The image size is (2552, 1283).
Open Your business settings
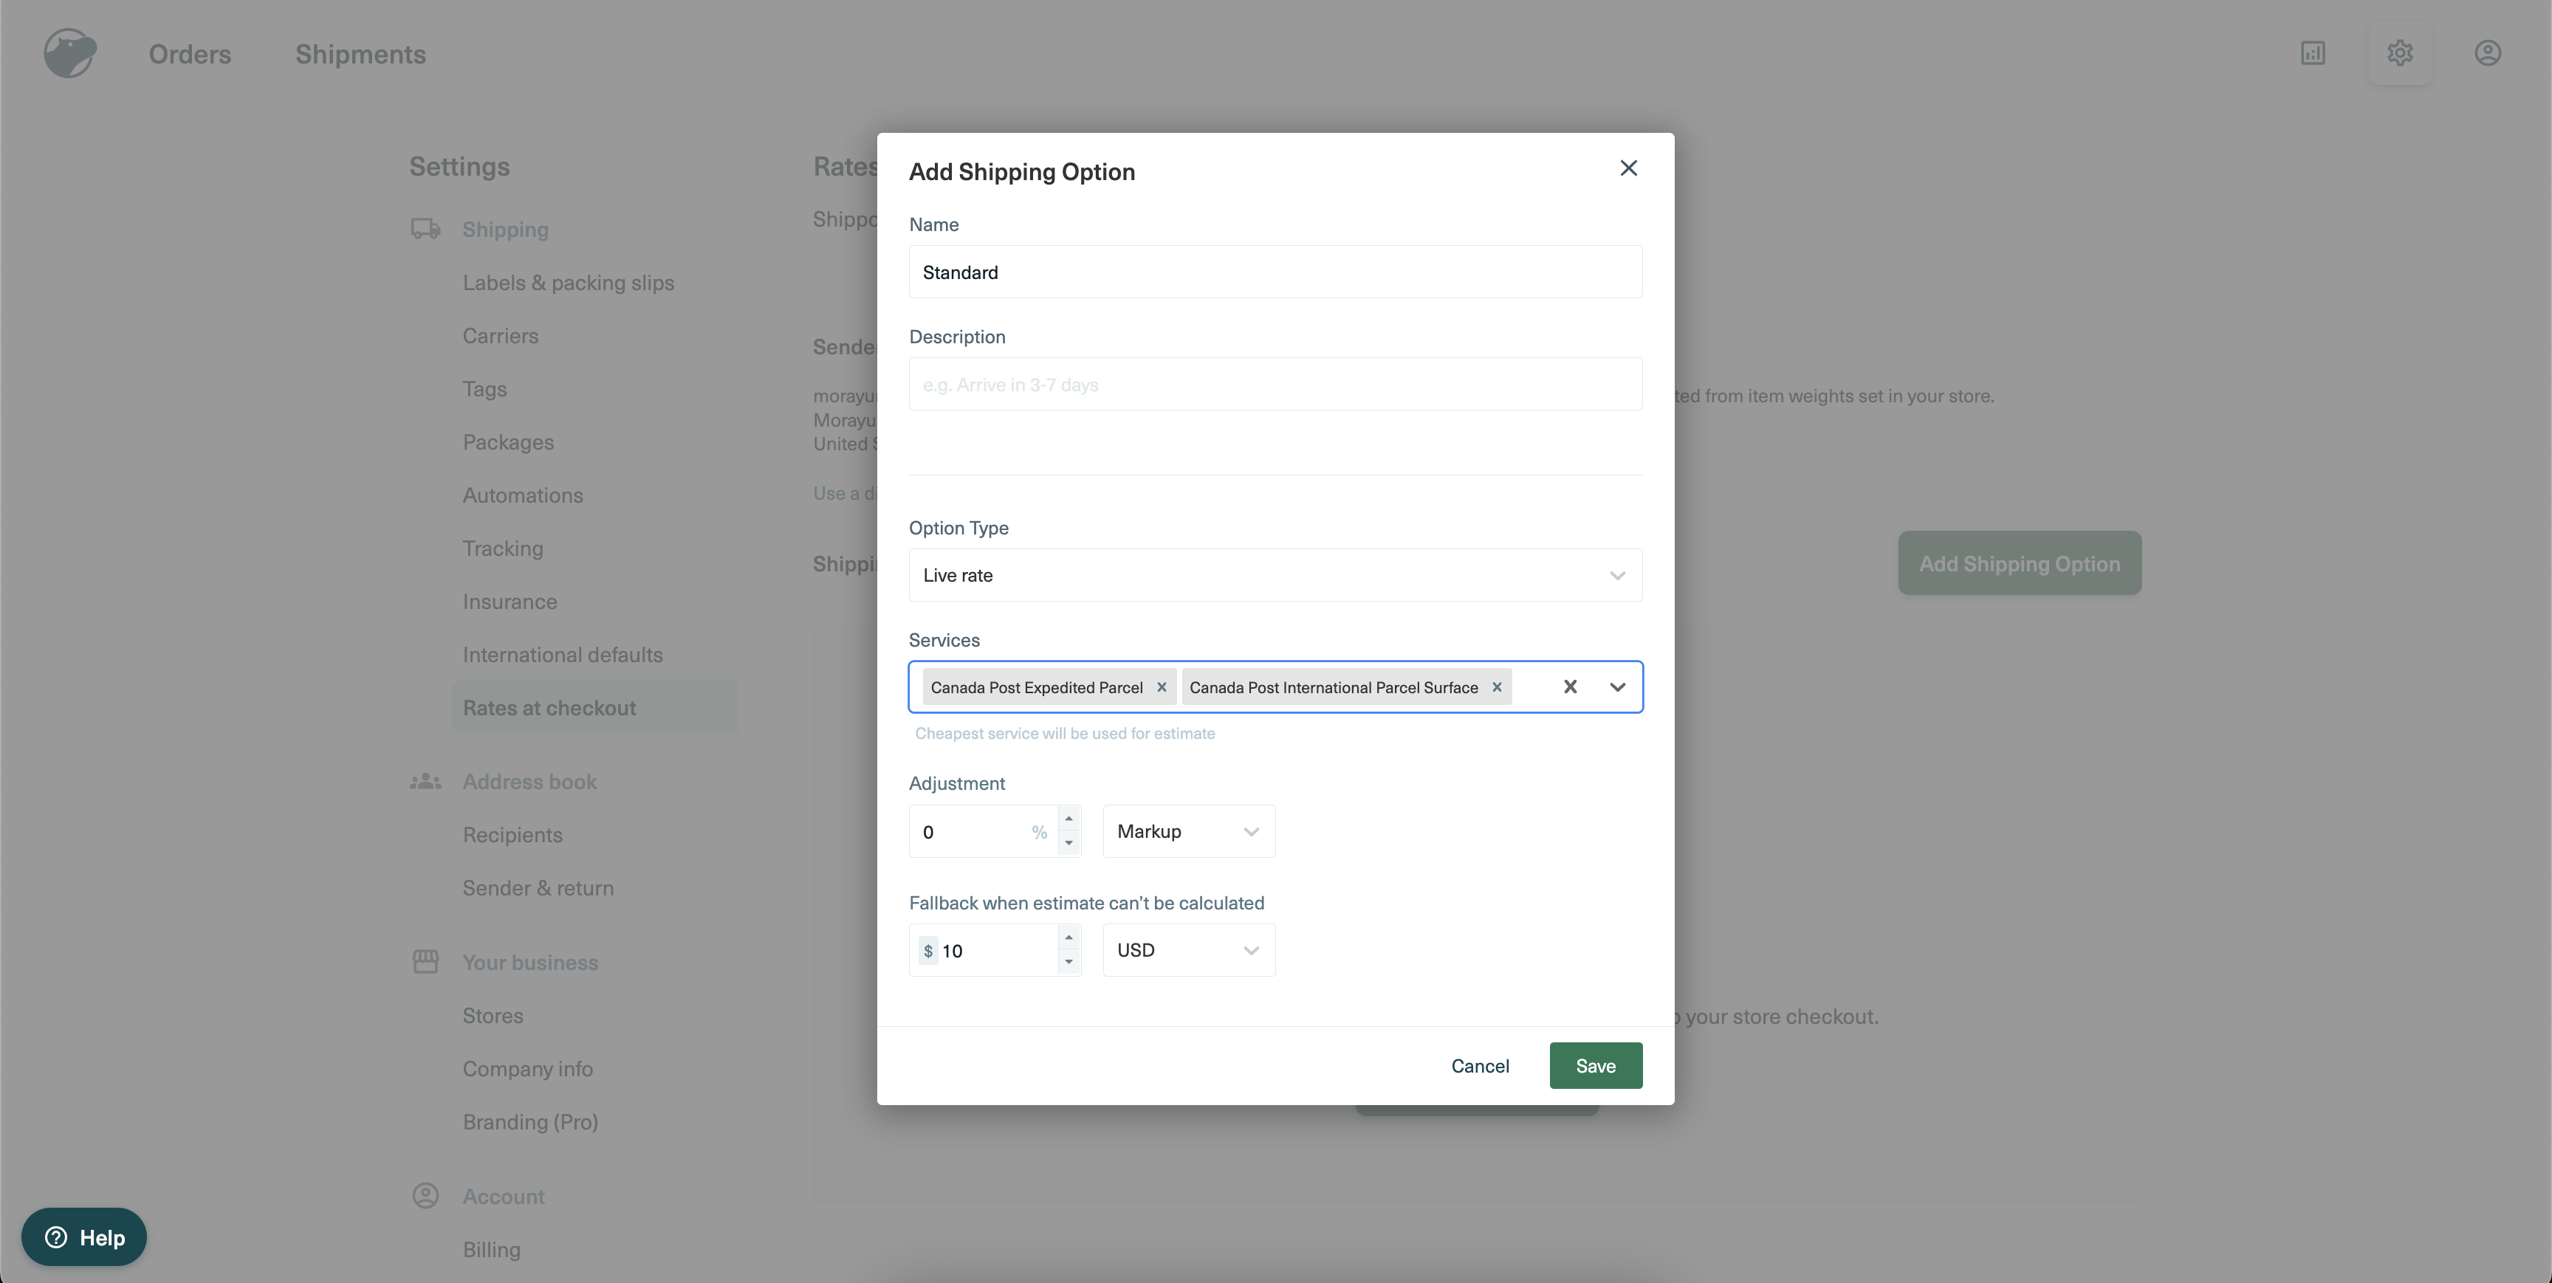[x=530, y=962]
